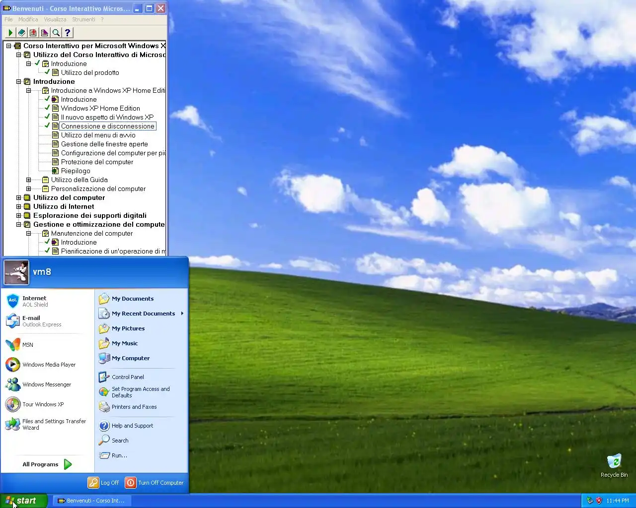636x508 pixels.
Task: Expand Esplorazione dei supporti digitali node
Action: point(18,215)
